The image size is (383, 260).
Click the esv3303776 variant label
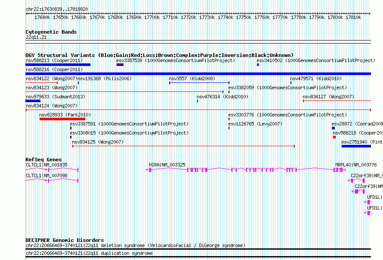coord(287,115)
